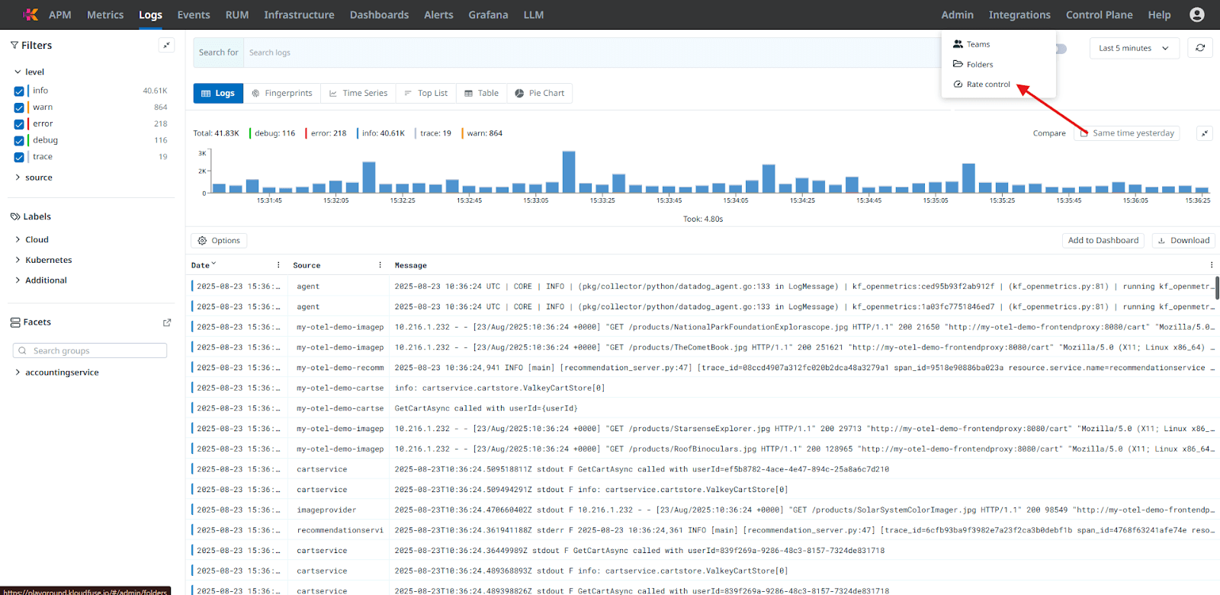Toggle the switch beside the time range selector
This screenshot has width=1220, height=595.
click(1061, 49)
